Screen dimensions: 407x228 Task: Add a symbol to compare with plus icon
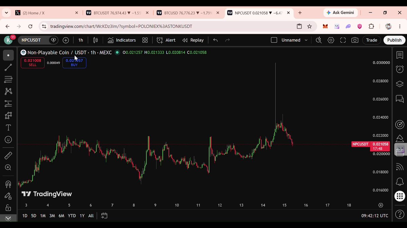(x=66, y=40)
